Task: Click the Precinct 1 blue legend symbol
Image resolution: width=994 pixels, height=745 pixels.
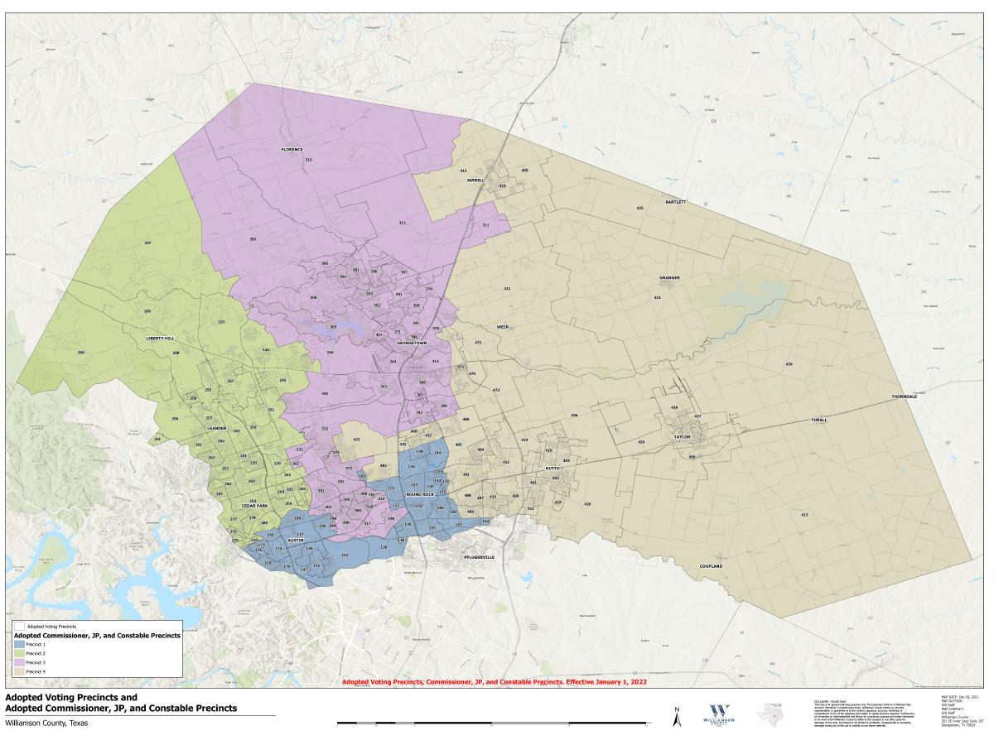Action: [19, 643]
